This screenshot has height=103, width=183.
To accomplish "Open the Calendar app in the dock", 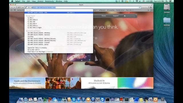I will pos(31,100).
